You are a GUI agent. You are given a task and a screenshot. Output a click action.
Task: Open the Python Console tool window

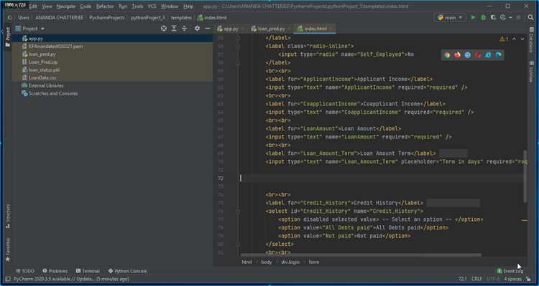pyautogui.click(x=127, y=271)
